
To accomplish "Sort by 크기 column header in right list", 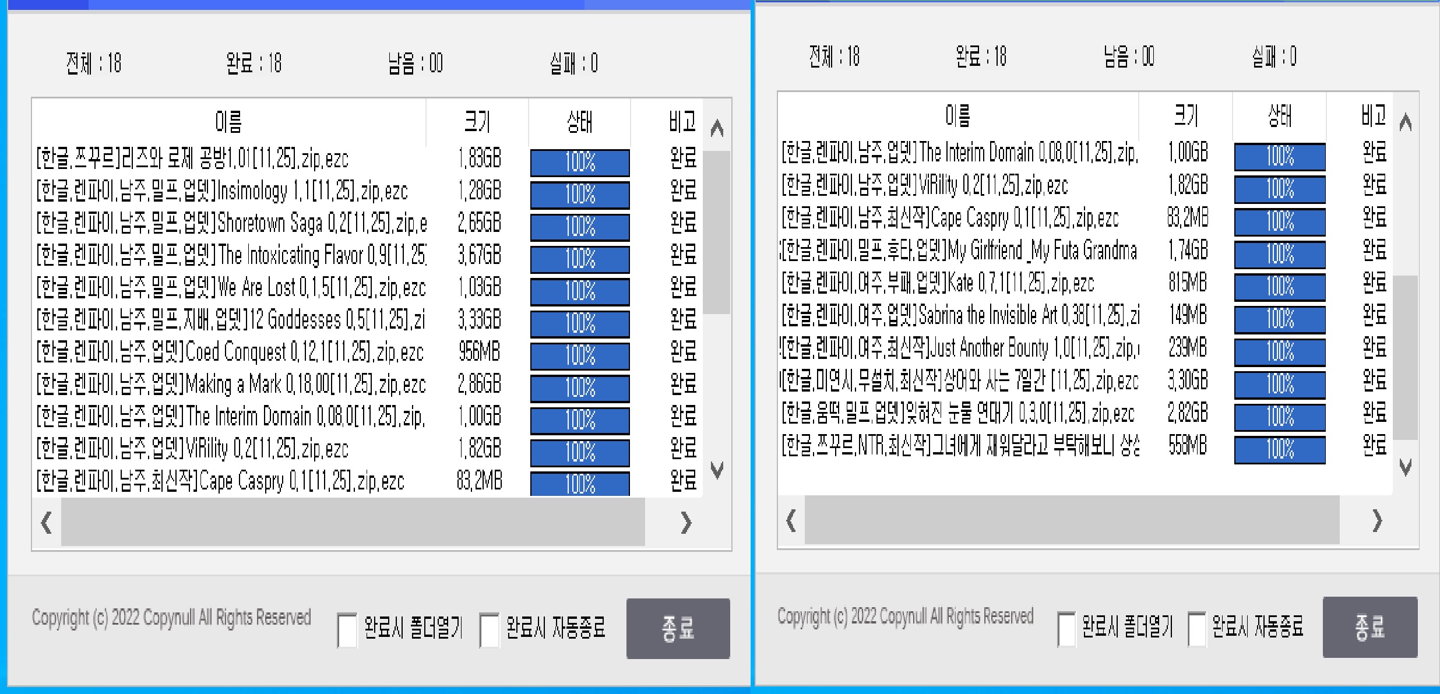I will pos(1185,115).
